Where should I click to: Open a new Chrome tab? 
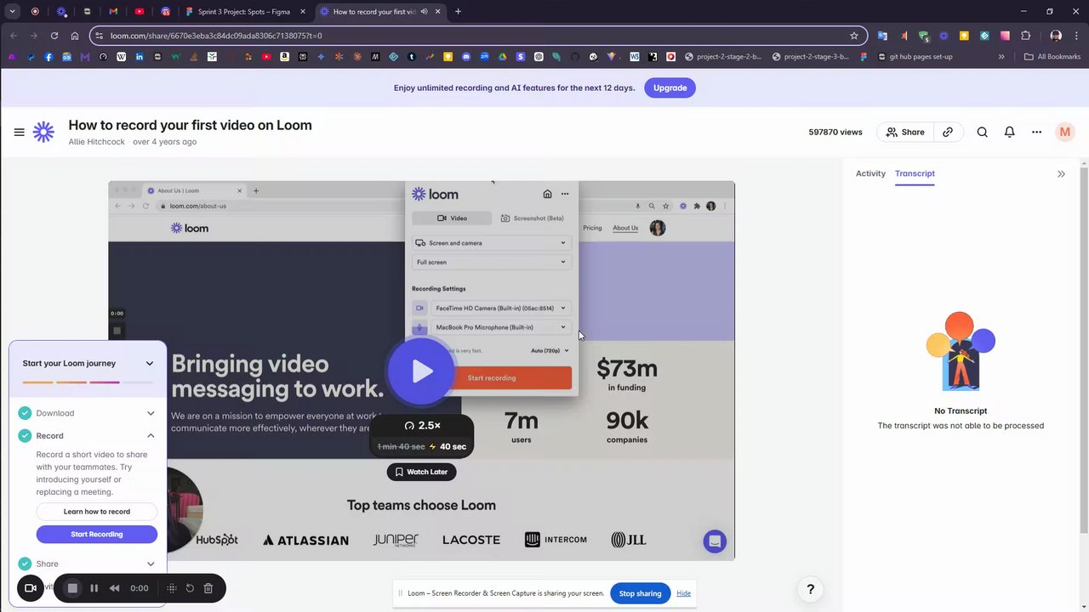pos(458,12)
